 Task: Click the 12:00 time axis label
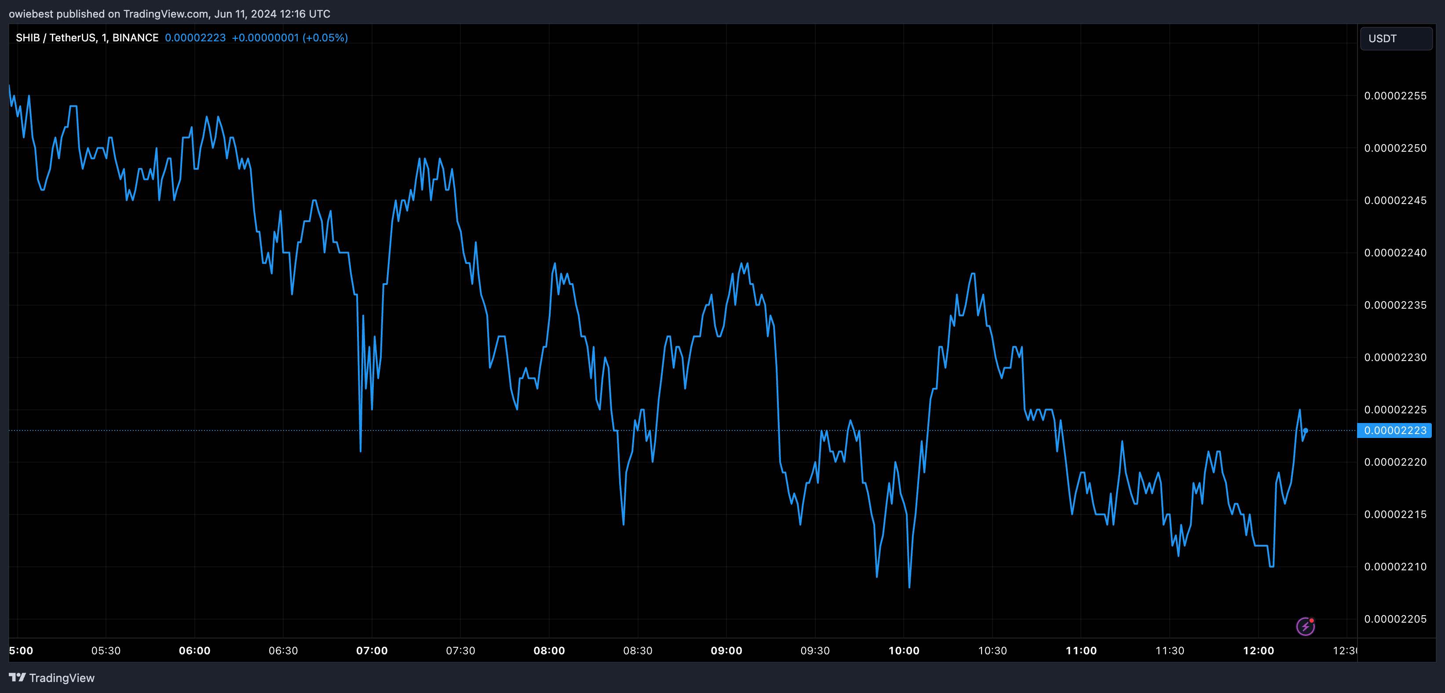1258,650
